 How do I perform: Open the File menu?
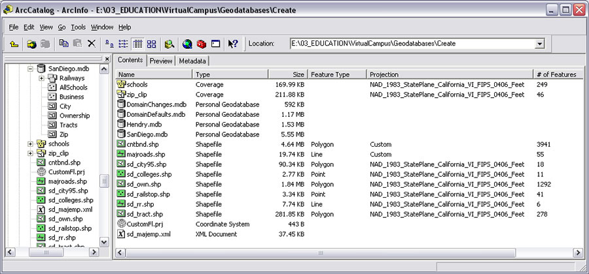click(x=14, y=27)
